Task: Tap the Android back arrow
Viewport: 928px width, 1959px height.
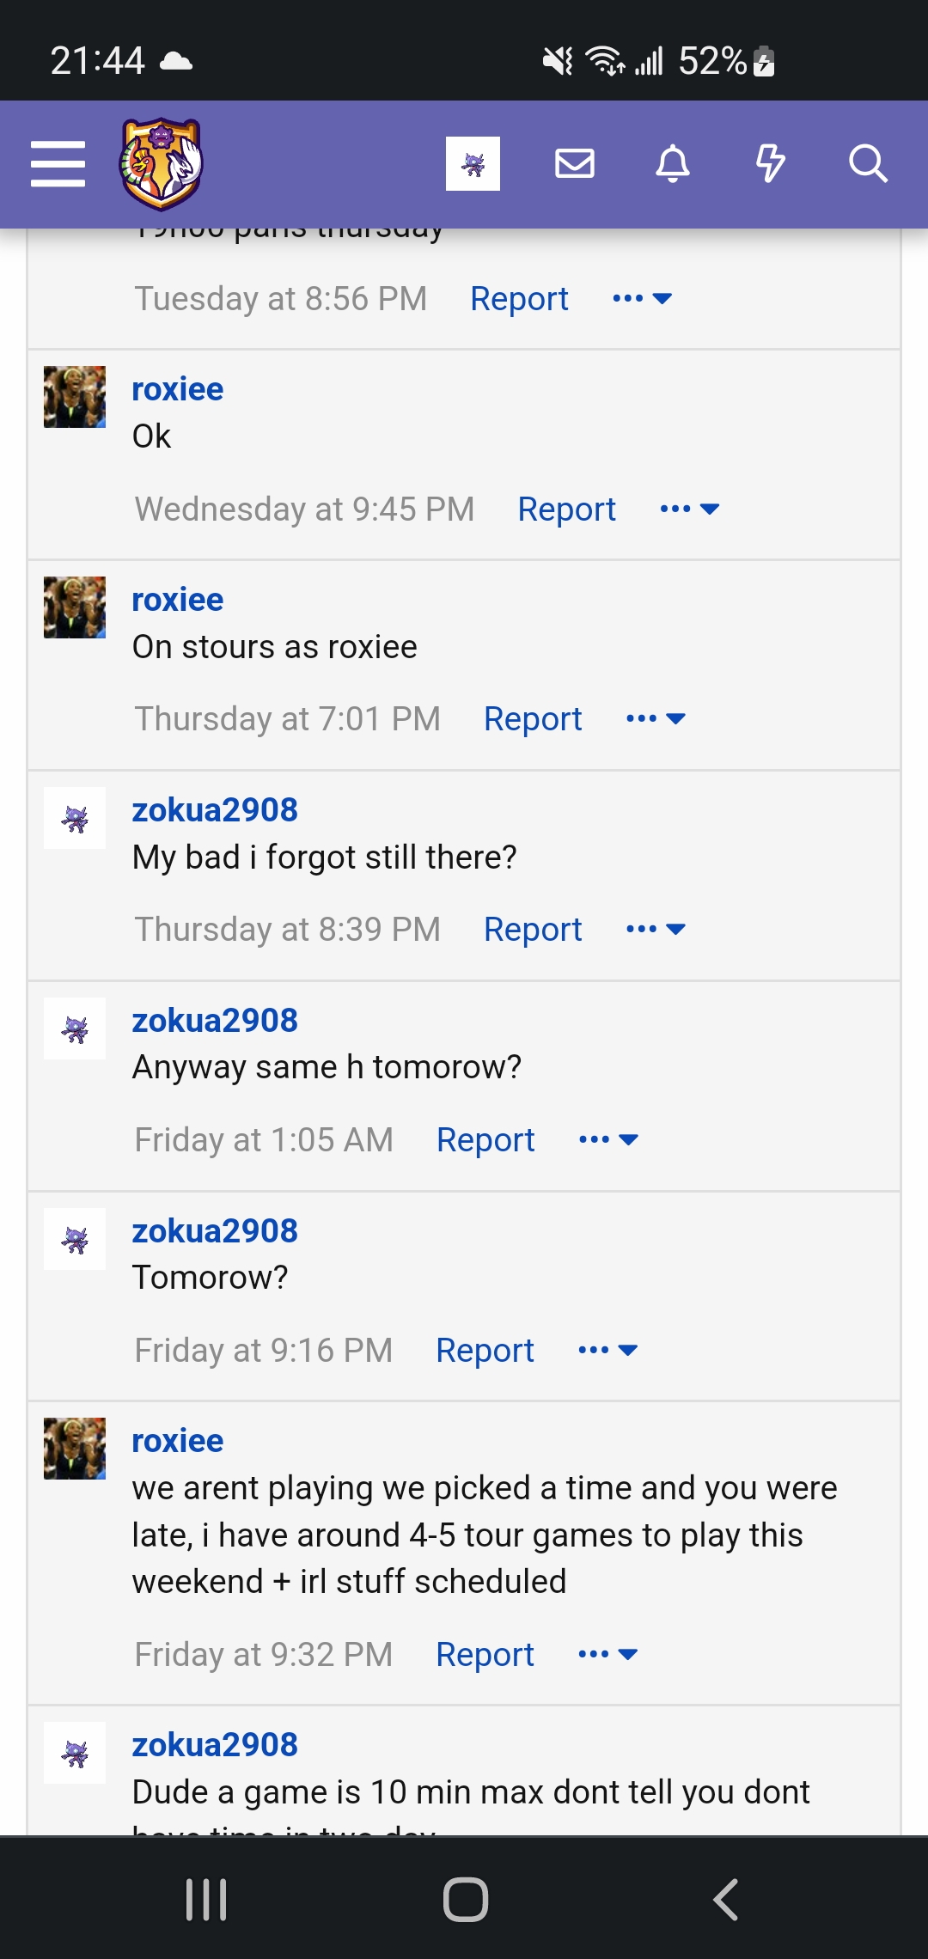Action: pos(726,1899)
